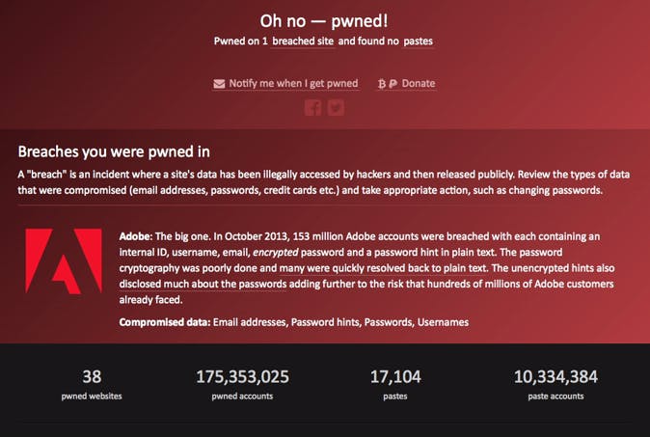Click the '17,104 pastes' statistic
The image size is (650, 437).
point(395,383)
